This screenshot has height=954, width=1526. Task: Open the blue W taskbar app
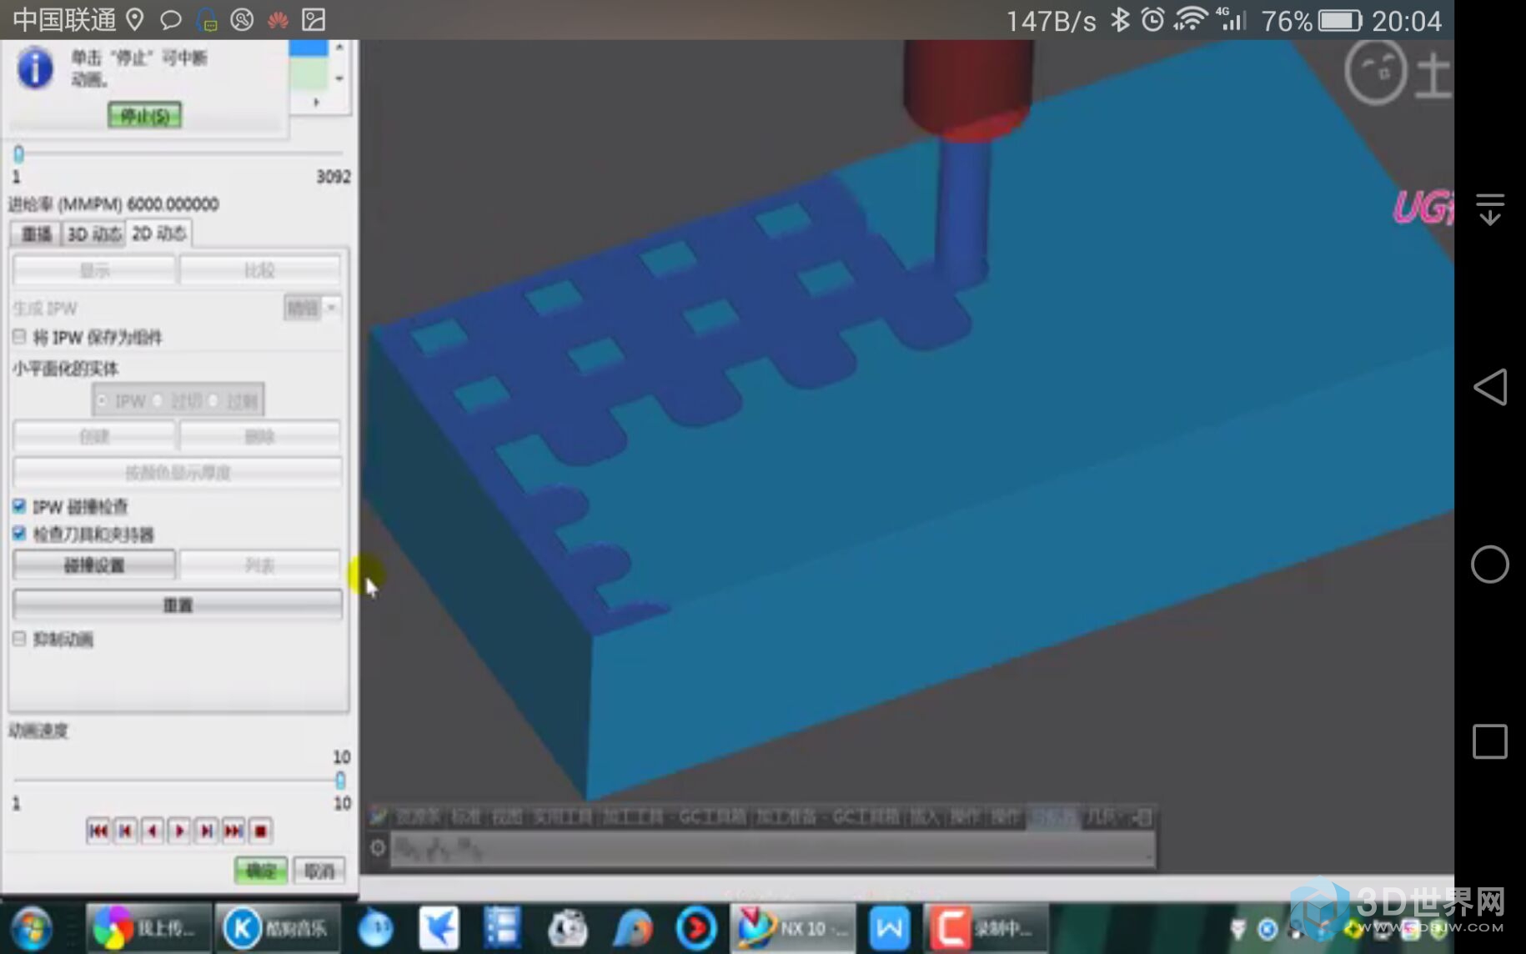point(889,928)
